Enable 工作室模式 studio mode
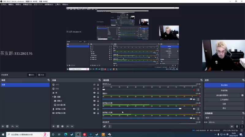Screen dimensions: 245x137 click(224, 100)
